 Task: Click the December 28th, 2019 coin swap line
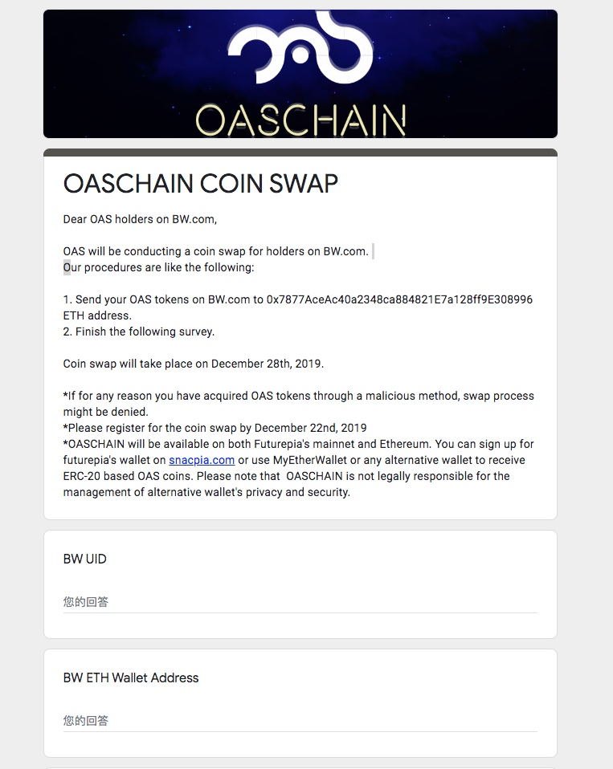[193, 364]
